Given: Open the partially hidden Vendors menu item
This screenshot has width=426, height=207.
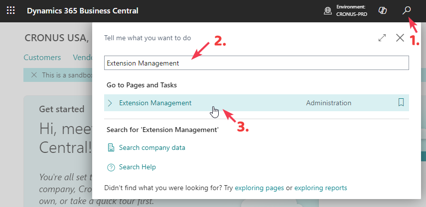Looking at the screenshot, I should click(82, 58).
